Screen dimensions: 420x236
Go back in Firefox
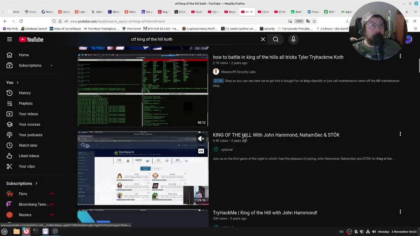coord(5,21)
